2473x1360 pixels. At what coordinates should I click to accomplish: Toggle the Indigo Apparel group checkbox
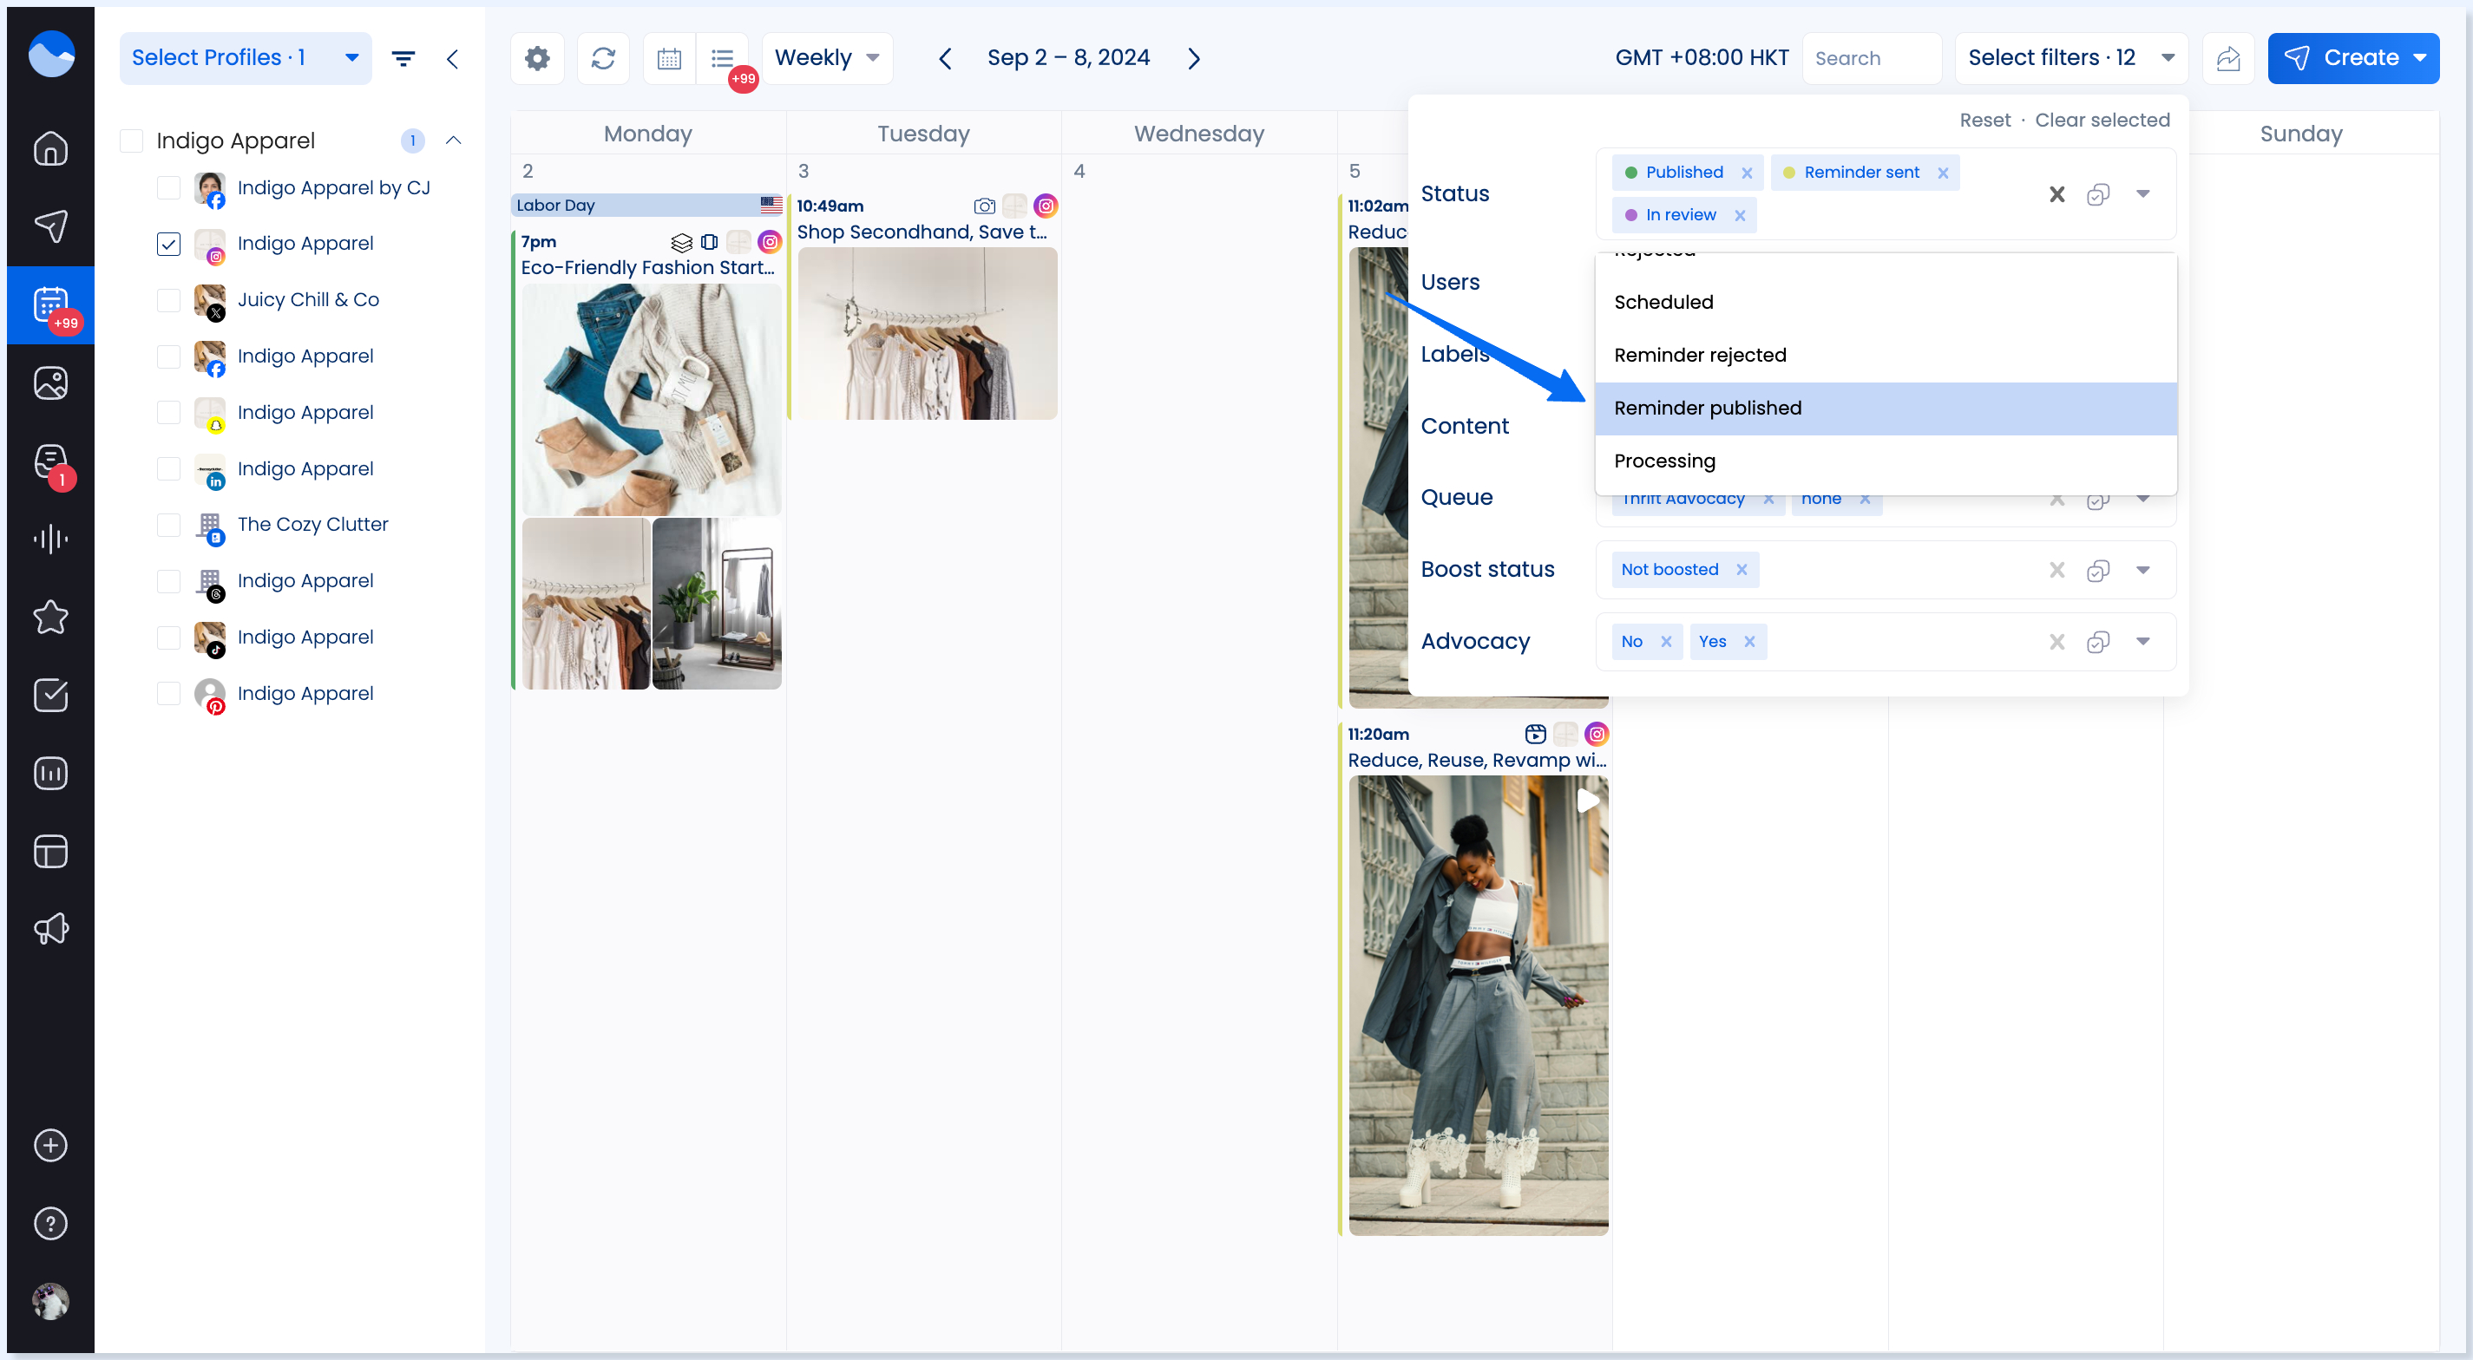(132, 141)
